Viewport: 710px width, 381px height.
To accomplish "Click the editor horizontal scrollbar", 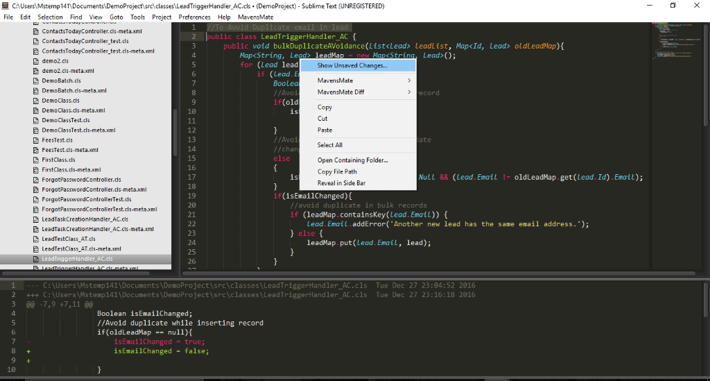I will [x=438, y=273].
